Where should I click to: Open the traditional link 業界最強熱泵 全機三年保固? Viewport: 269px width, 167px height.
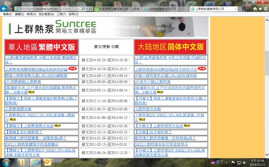(x=41, y=60)
